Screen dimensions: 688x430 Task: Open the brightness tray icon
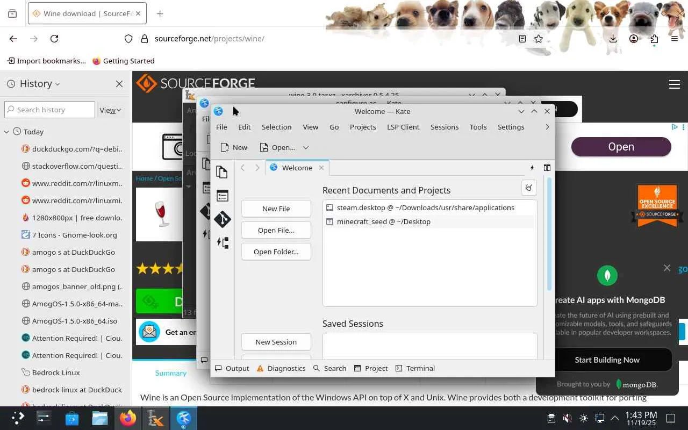(584, 418)
